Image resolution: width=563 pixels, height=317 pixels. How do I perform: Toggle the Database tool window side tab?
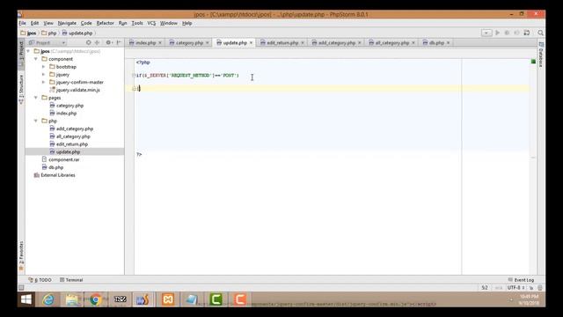(541, 55)
